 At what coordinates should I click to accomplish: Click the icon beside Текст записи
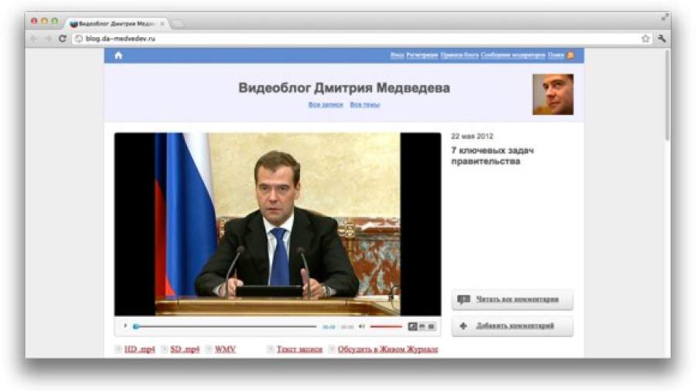coord(271,349)
